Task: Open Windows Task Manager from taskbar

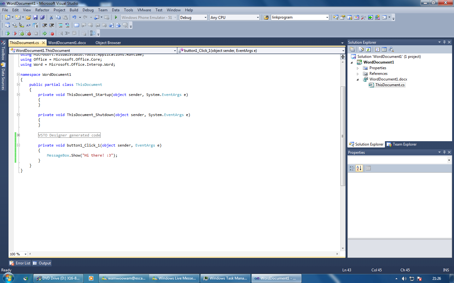Action: [x=225, y=278]
